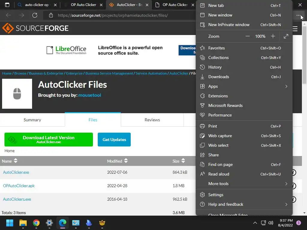The image size is (307, 230).
Task: Expand the Apps submenu
Action: tap(244, 86)
